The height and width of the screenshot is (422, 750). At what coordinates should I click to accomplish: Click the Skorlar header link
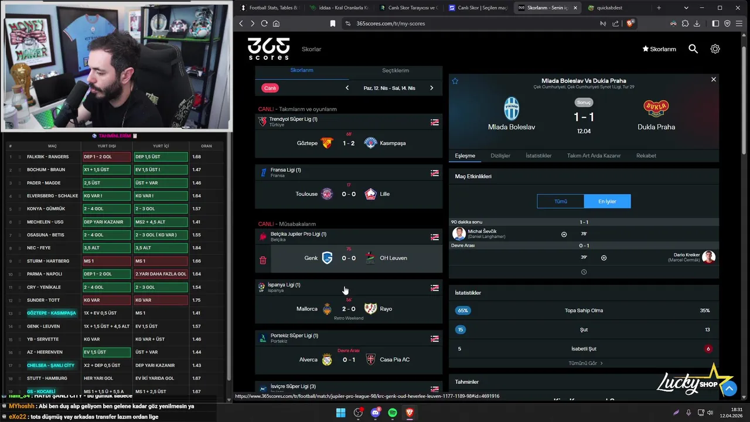point(312,49)
